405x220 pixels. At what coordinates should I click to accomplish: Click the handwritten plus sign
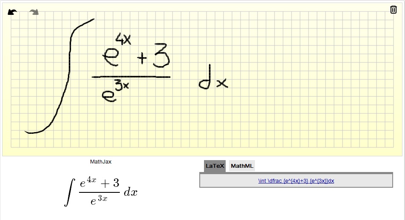pyautogui.click(x=142, y=59)
